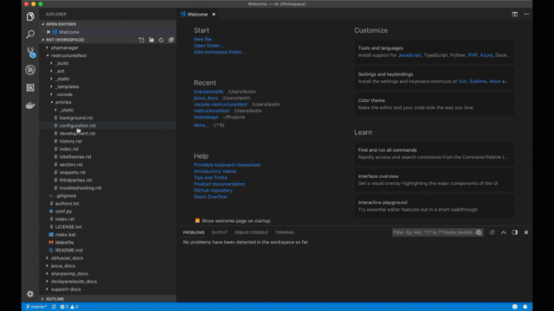Synchronize changes from status bar
The height and width of the screenshot is (311, 554).
click(54, 307)
